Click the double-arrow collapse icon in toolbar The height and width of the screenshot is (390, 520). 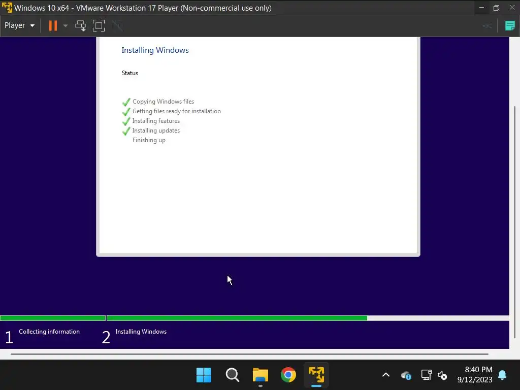(x=487, y=26)
